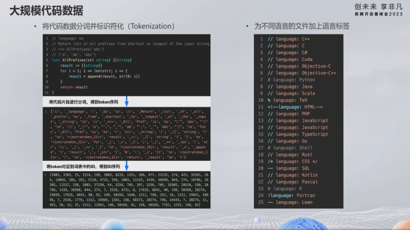The image size is (410, 230).
Task: Select the Go comment '// language: Go' on line 1
Action: [x=68, y=38]
